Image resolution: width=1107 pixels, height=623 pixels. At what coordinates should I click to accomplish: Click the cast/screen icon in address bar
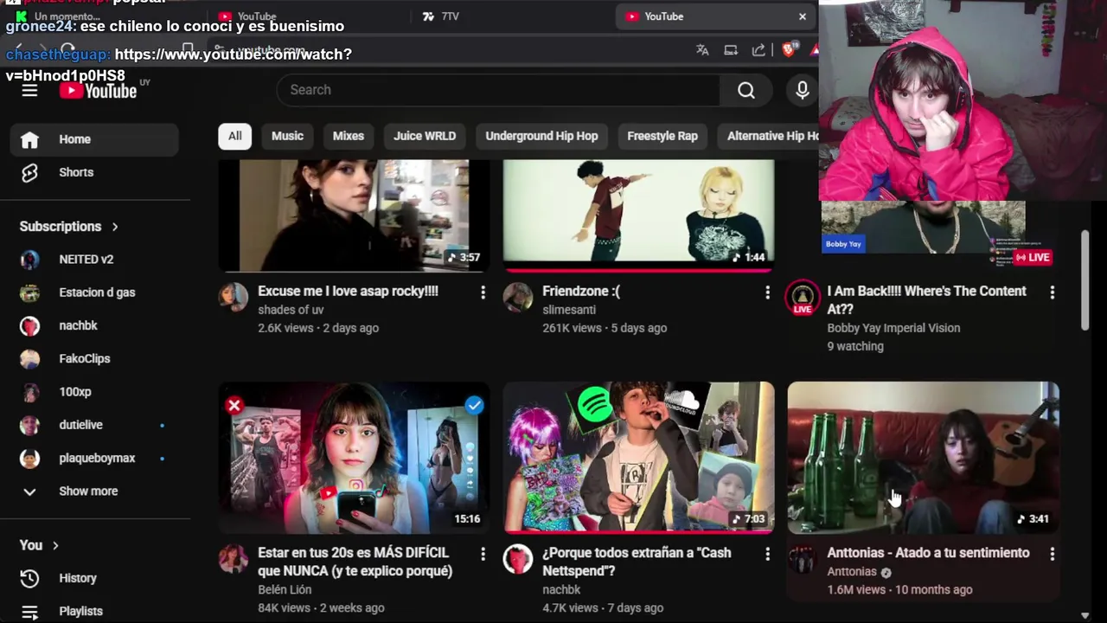731,50
